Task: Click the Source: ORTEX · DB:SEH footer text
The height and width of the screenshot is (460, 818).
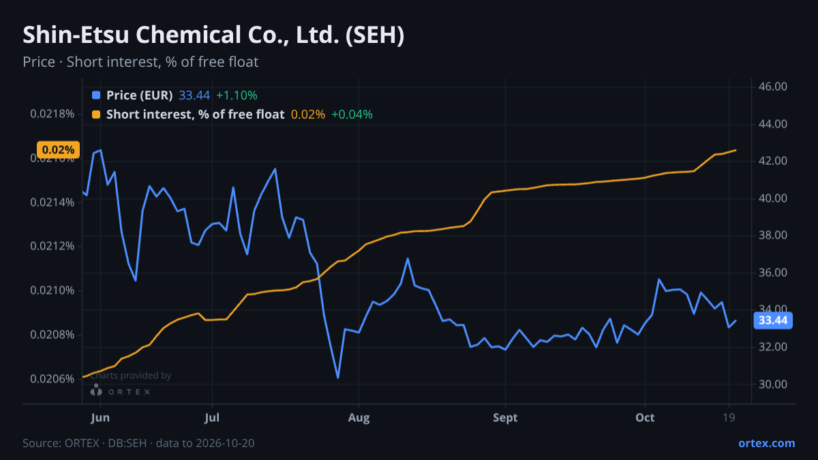Action: pos(138,443)
